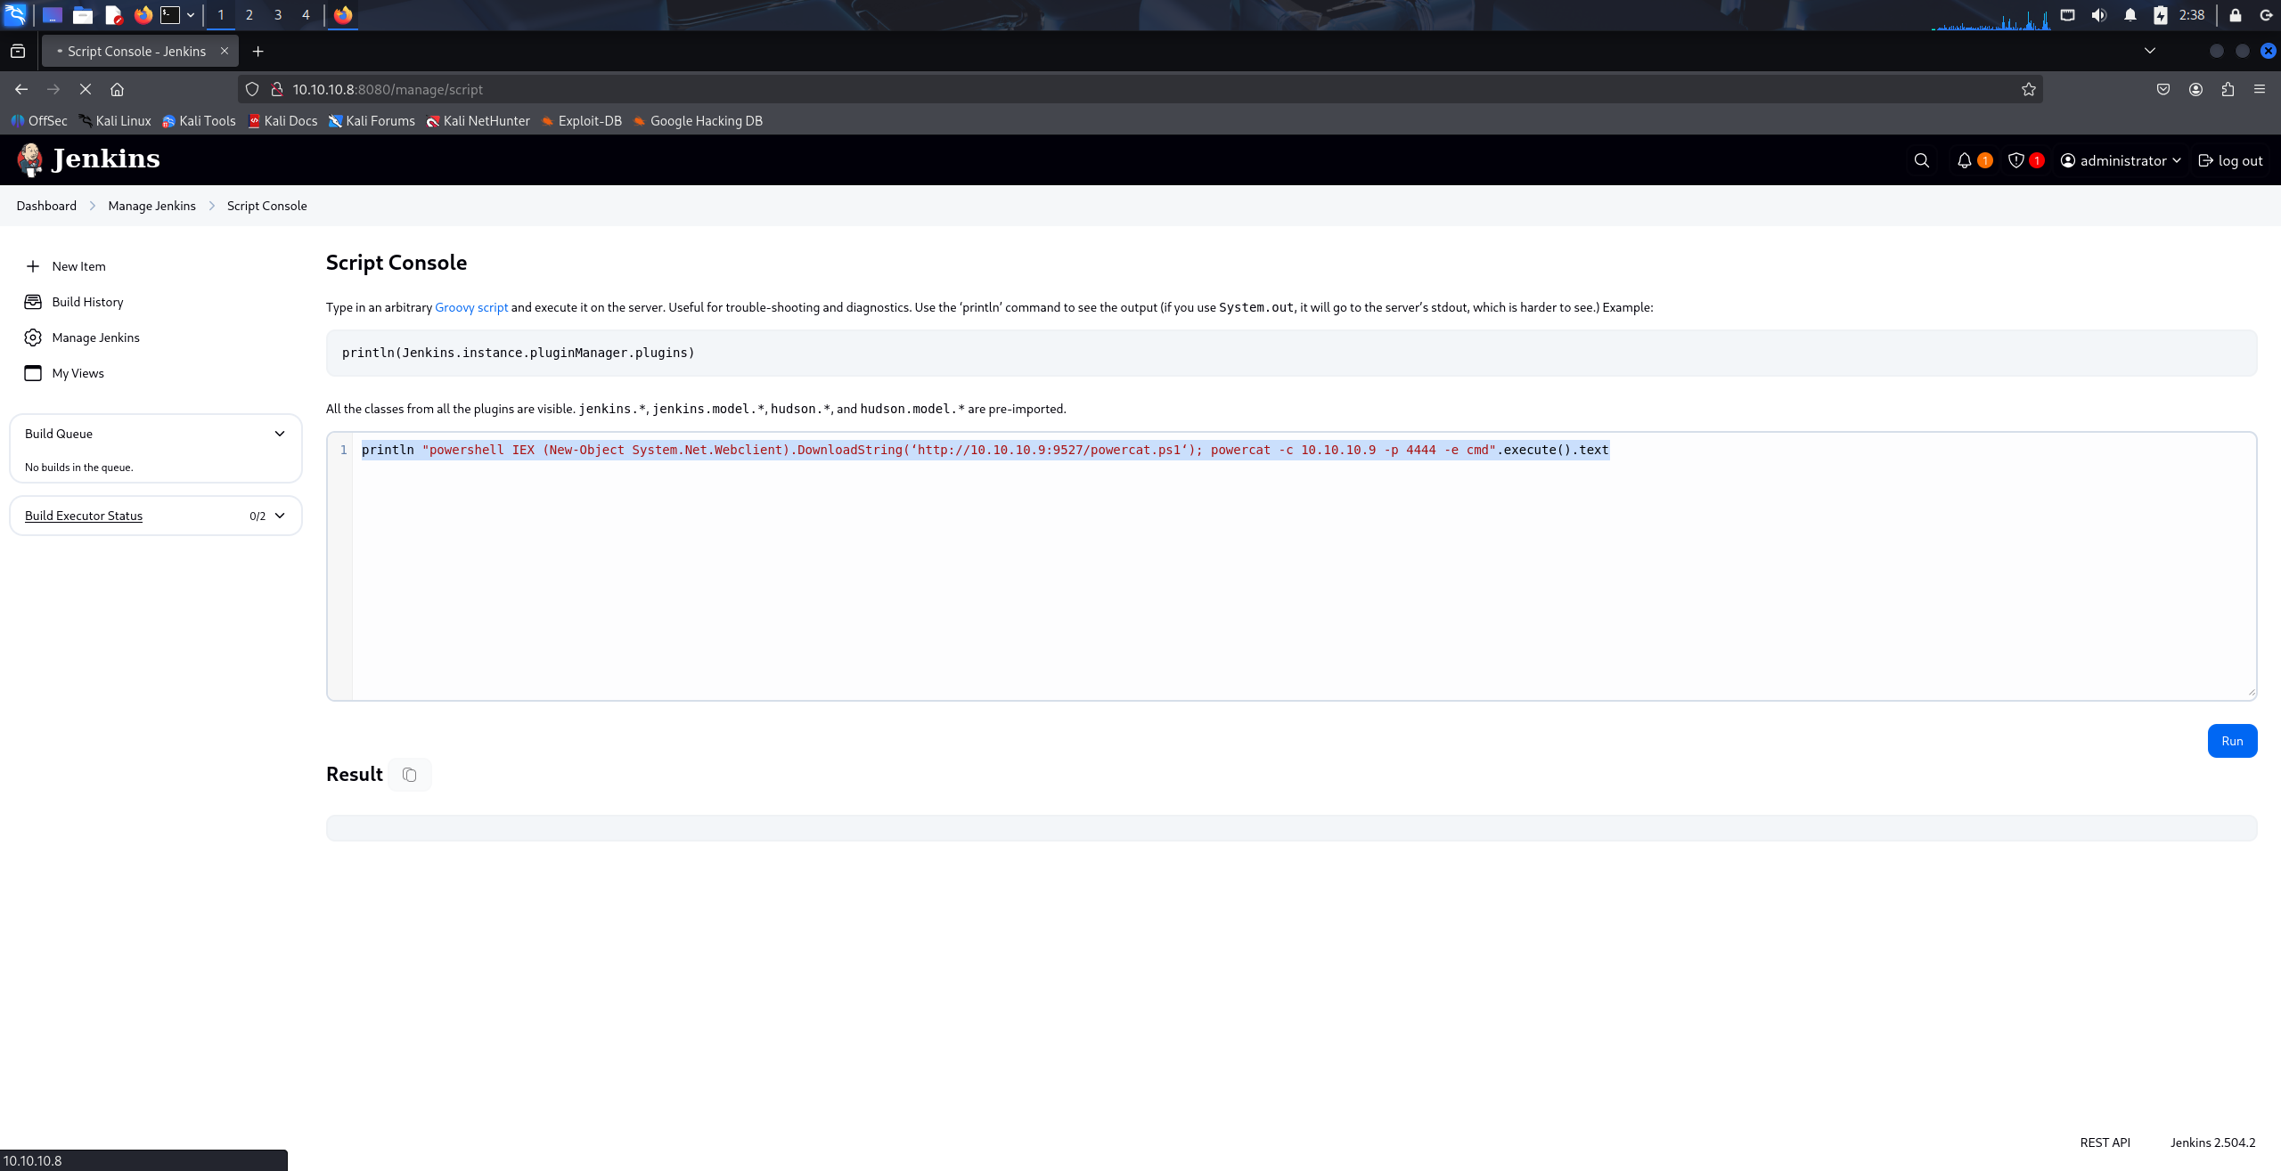Select the Script Console browser tab
This screenshot has width=2281, height=1171.
tap(136, 52)
